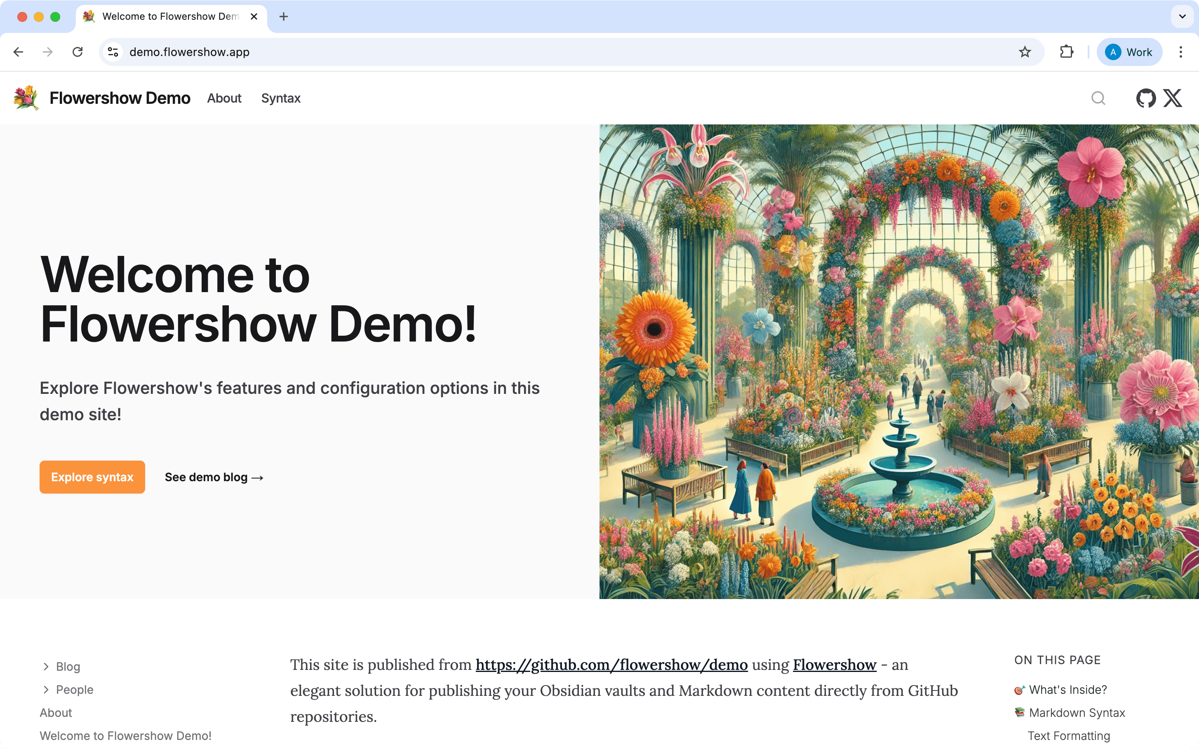Open the Syntax navigation item

pyautogui.click(x=280, y=98)
